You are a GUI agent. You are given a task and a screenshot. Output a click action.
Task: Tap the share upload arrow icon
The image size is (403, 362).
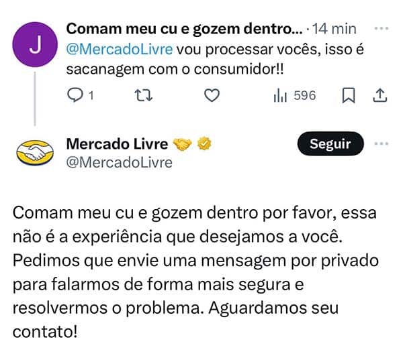[379, 96]
